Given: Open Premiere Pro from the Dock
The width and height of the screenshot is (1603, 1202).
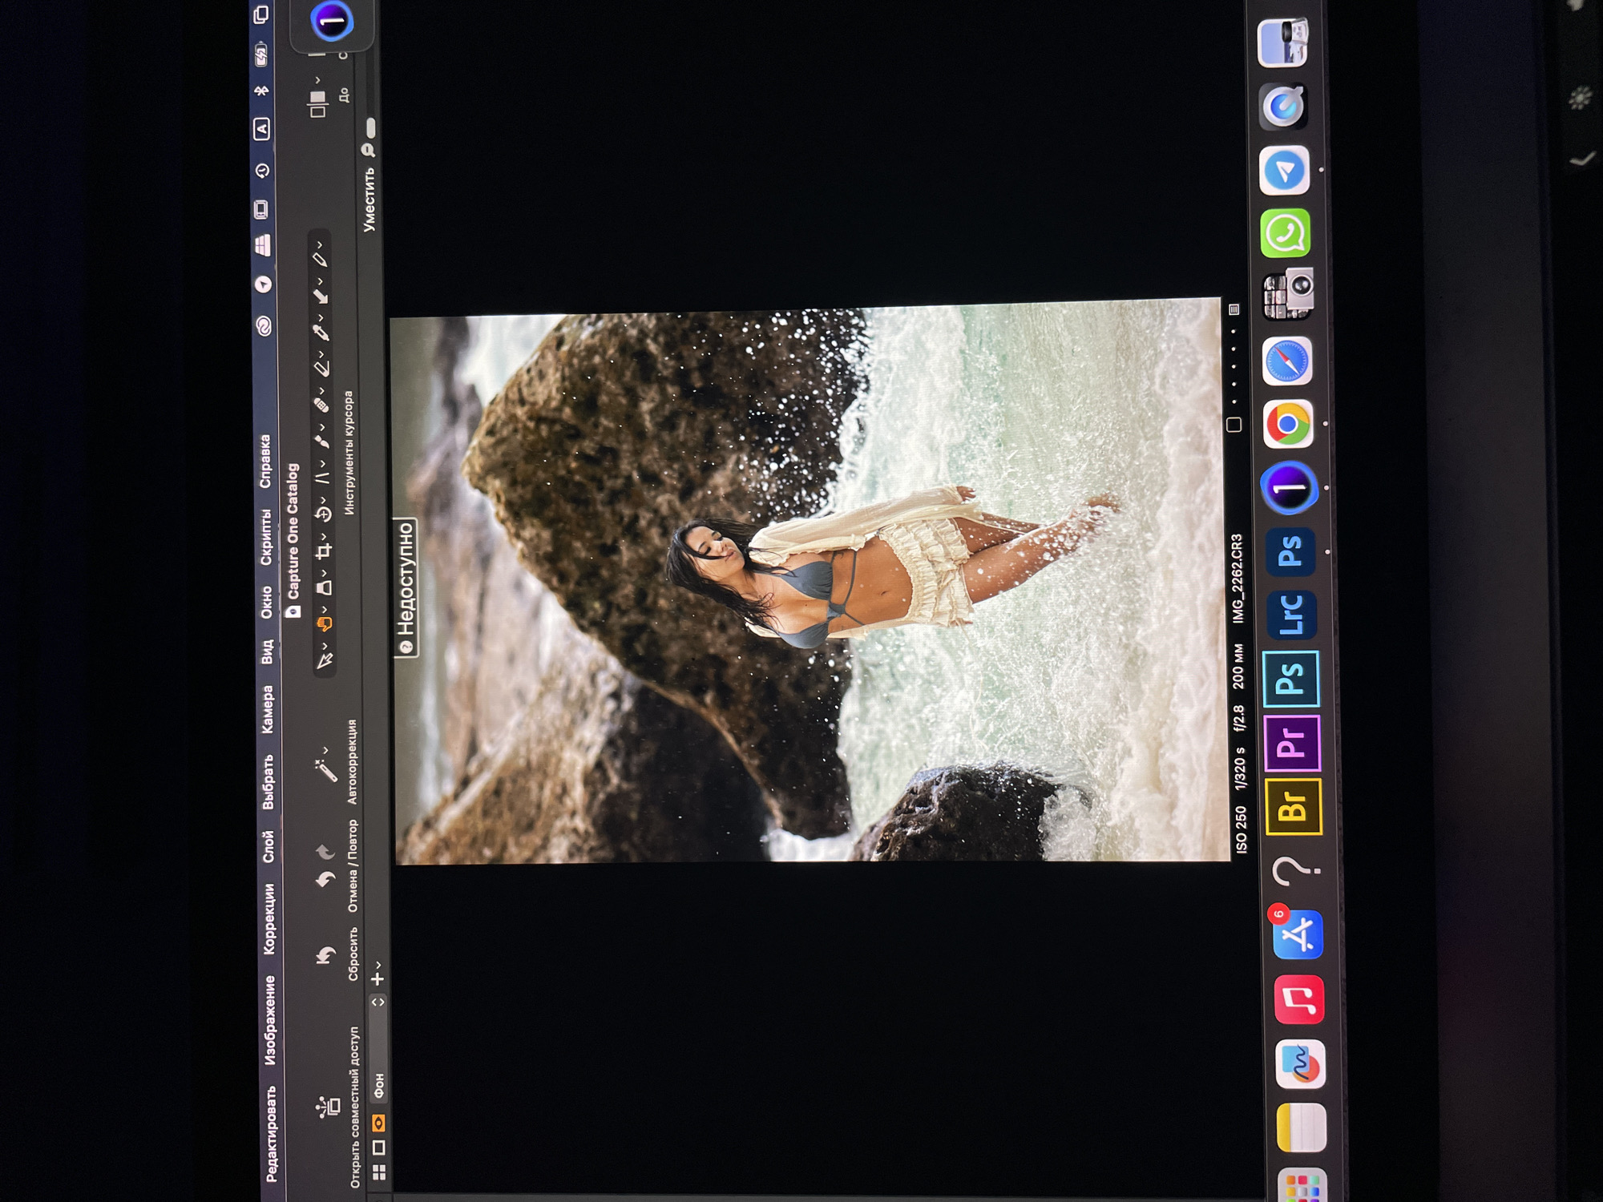Looking at the screenshot, I should [1293, 744].
